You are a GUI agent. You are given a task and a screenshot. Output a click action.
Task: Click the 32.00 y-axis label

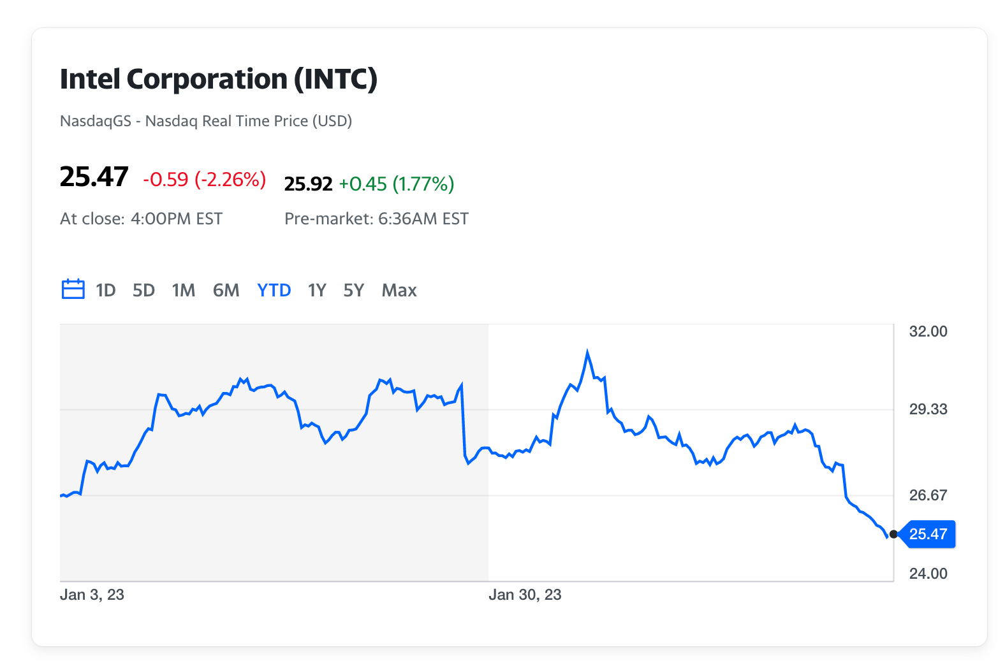928,331
